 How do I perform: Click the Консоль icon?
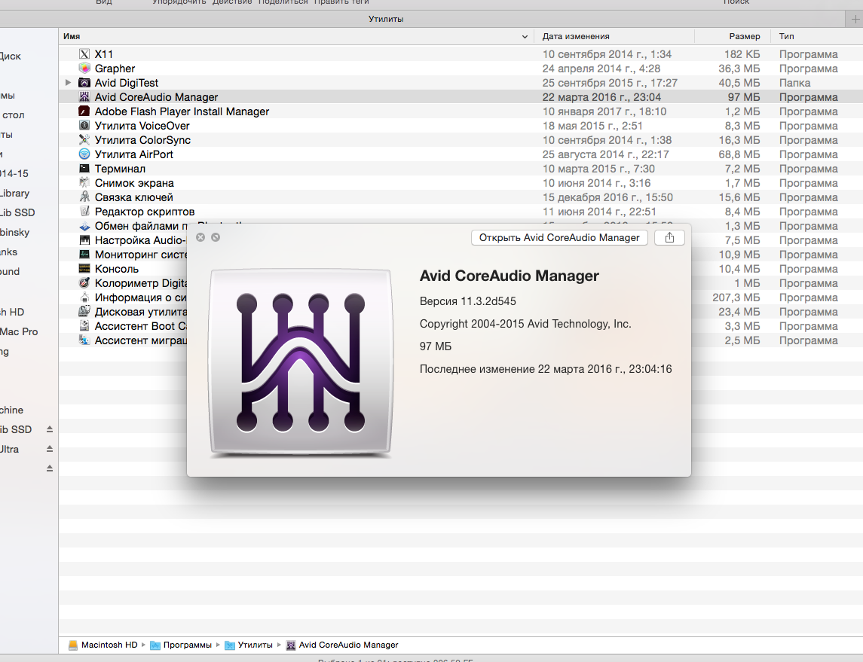pos(84,269)
